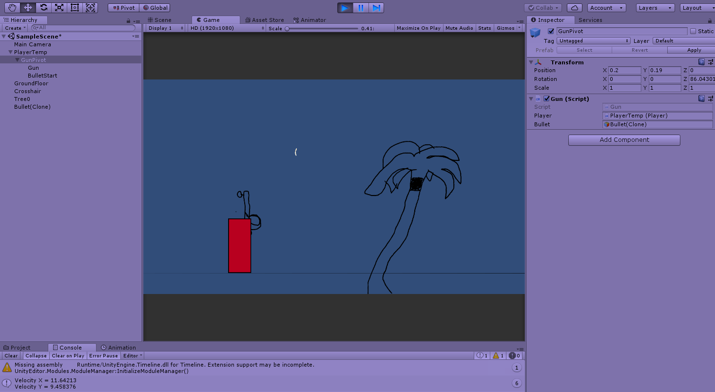The height and width of the screenshot is (392, 715).
Task: Open the Services tab
Action: [x=590, y=20]
